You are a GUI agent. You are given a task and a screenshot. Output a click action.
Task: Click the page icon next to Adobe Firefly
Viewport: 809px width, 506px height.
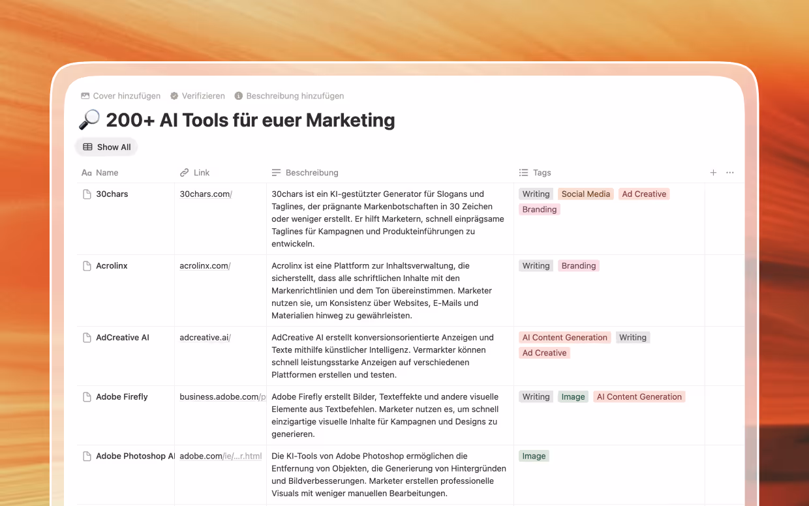(87, 396)
